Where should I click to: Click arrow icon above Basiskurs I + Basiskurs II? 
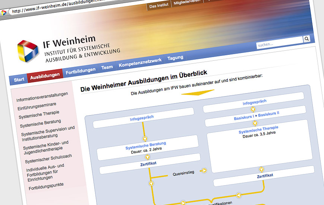(x=253, y=109)
